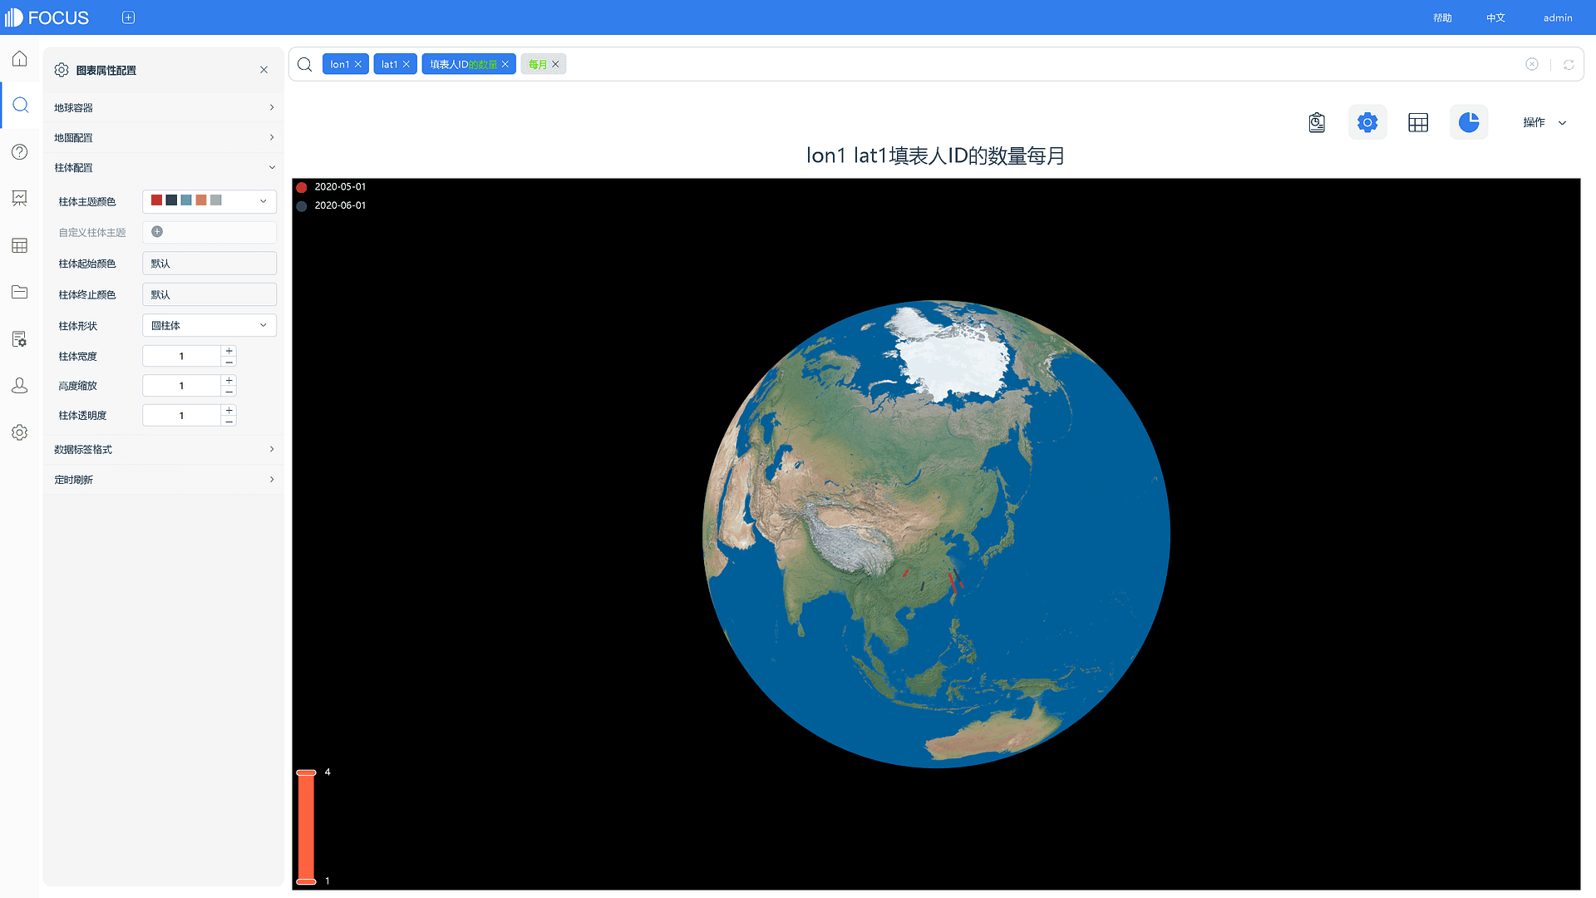Image resolution: width=1596 pixels, height=898 pixels.
Task: Open the user management sidebar icon
Action: pyautogui.click(x=20, y=386)
